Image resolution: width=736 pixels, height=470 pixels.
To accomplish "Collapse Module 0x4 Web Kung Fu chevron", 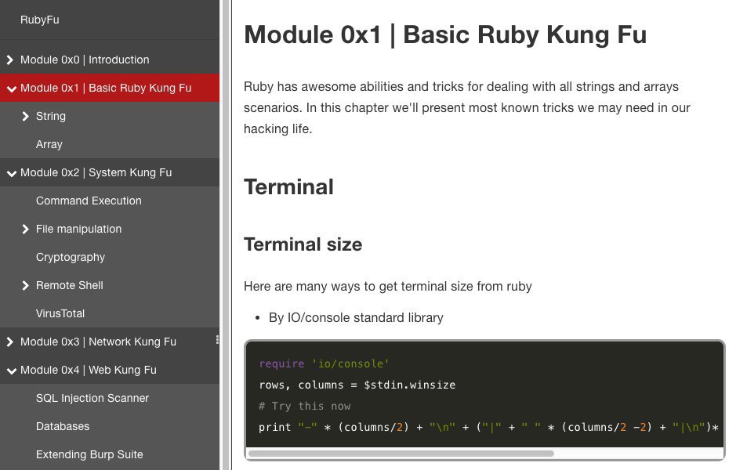I will [11, 371].
